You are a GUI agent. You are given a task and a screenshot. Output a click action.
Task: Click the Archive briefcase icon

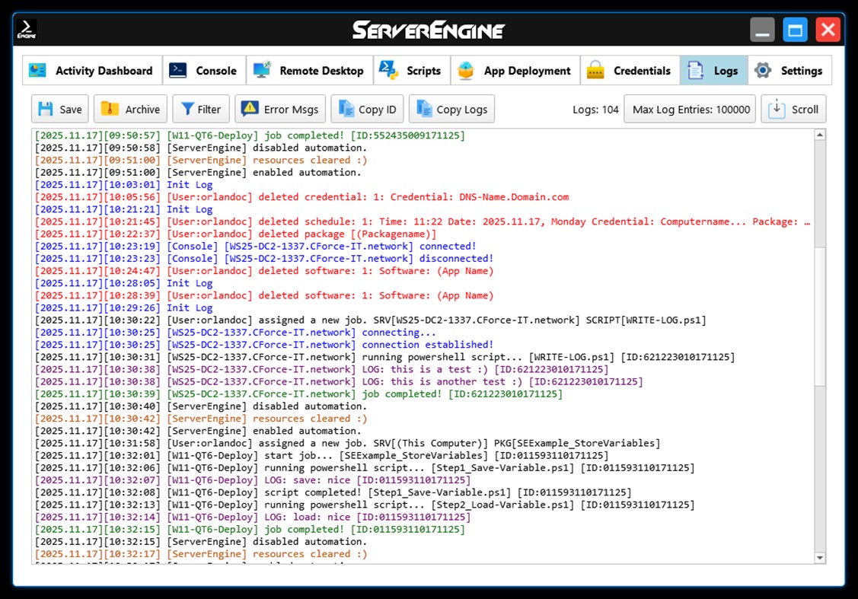(110, 108)
